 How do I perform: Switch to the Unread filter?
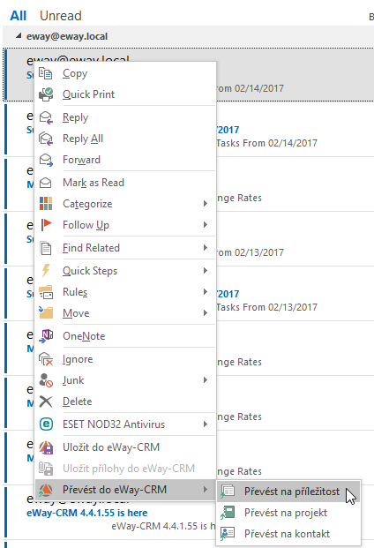(61, 16)
